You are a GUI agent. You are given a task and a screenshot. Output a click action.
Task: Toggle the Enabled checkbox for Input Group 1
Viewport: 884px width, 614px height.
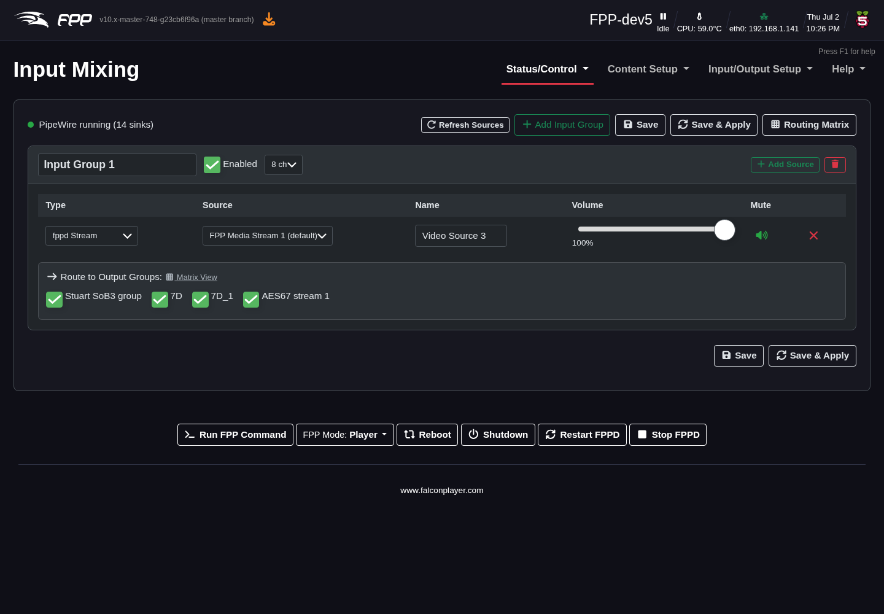pyautogui.click(x=212, y=165)
